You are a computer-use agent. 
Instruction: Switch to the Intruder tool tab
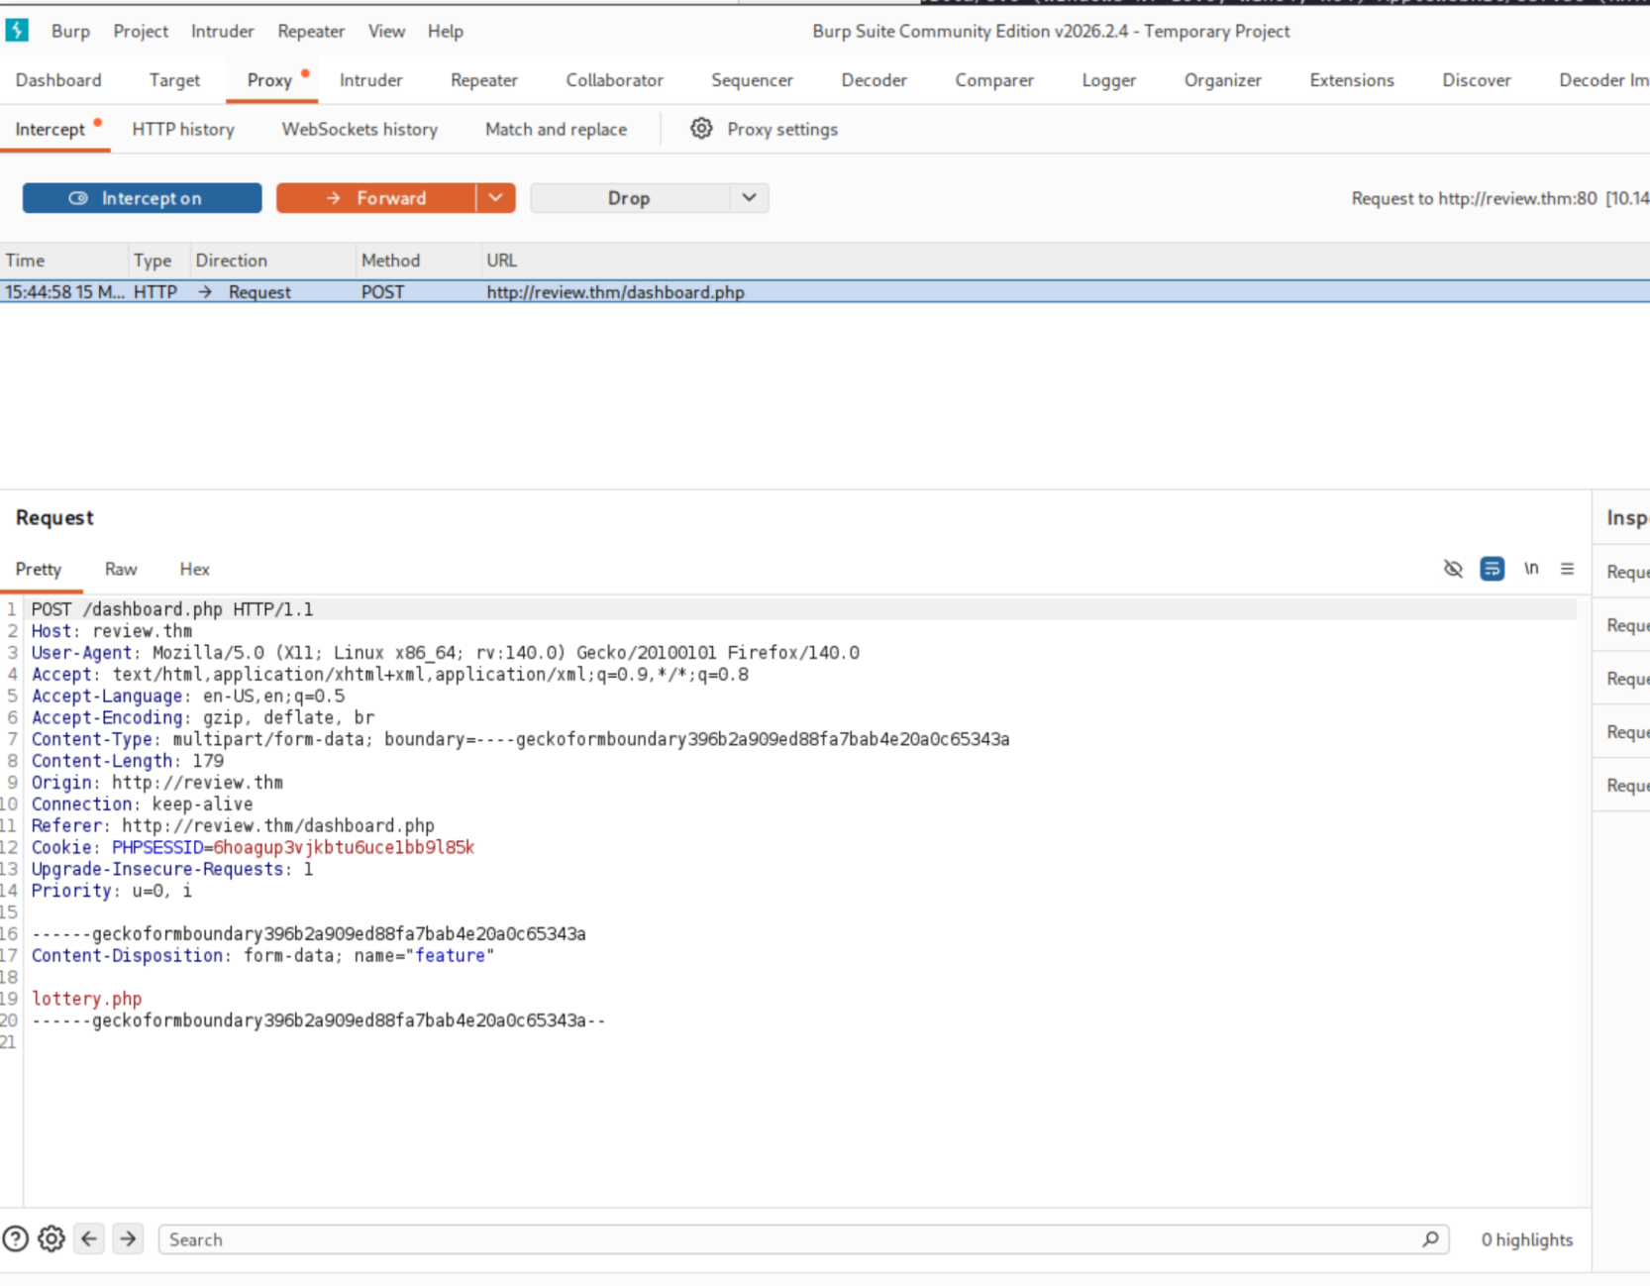click(371, 80)
